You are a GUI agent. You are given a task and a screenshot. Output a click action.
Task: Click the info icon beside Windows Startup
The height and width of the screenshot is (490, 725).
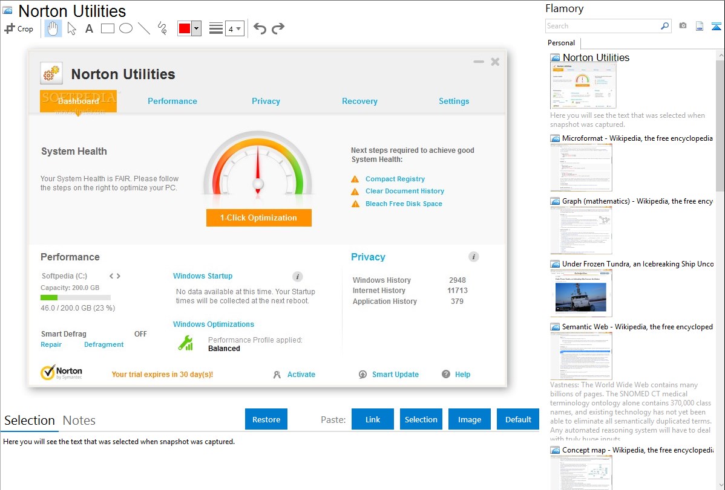point(298,277)
